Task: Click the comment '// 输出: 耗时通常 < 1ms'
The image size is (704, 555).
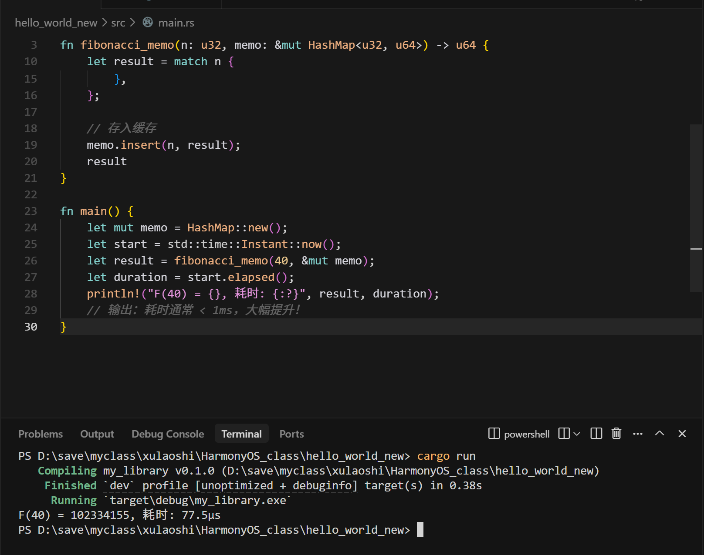Action: (194, 310)
